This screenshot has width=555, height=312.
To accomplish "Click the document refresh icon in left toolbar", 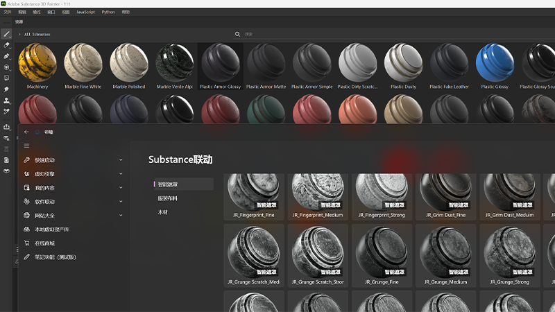I will (6, 160).
